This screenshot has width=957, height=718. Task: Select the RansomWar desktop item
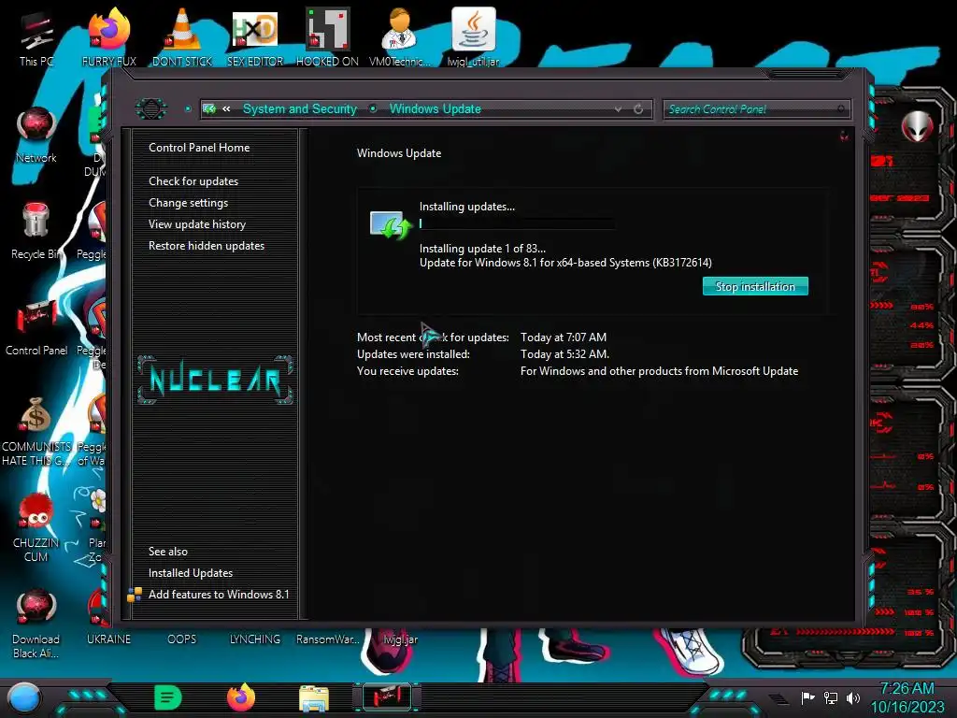327,639
